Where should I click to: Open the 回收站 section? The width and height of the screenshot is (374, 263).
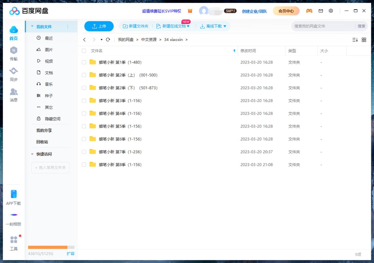pos(42,142)
